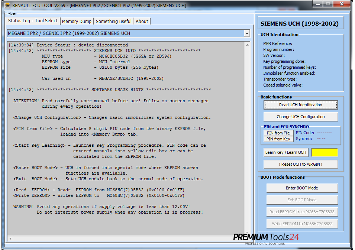Image resolution: width=355 pixels, height=250 pixels.
Task: Click the 'SW Version:' label
Action: pyautogui.click(x=274, y=55)
